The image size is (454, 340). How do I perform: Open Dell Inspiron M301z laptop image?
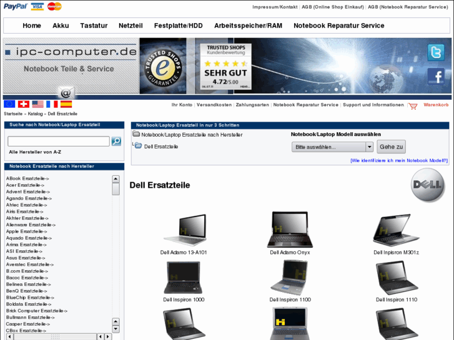(396, 230)
